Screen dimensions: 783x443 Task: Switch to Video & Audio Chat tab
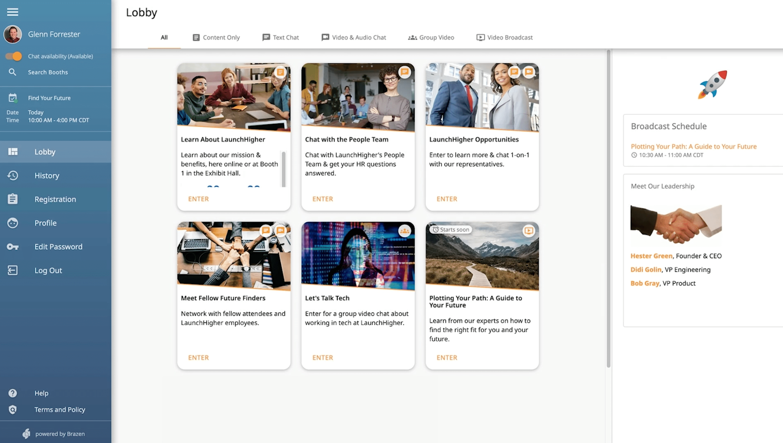[353, 38]
